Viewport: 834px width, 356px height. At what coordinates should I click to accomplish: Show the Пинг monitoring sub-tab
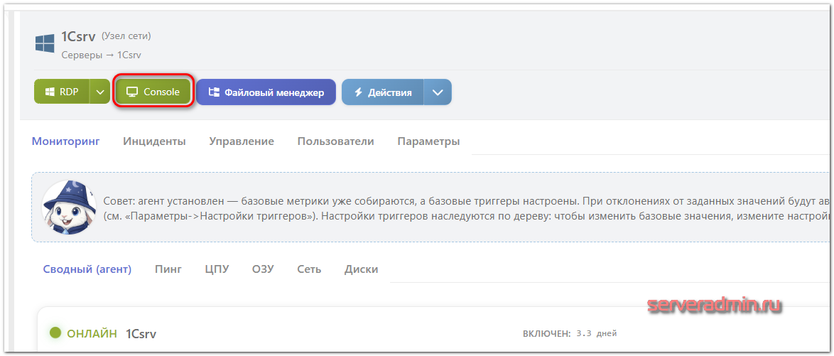168,269
